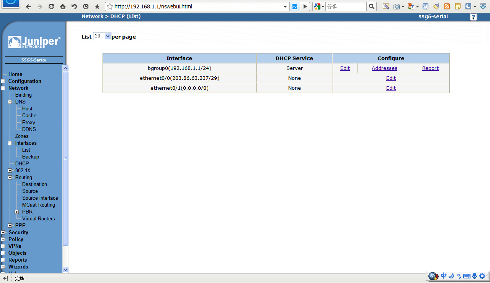Collapse the DNS tree node
Viewport: 490px width, 283px height.
[10, 102]
